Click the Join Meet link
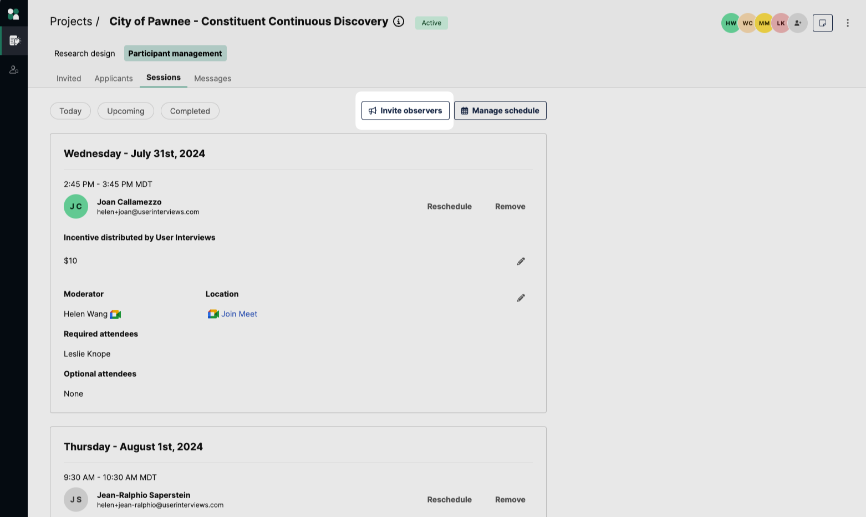 pyautogui.click(x=239, y=314)
